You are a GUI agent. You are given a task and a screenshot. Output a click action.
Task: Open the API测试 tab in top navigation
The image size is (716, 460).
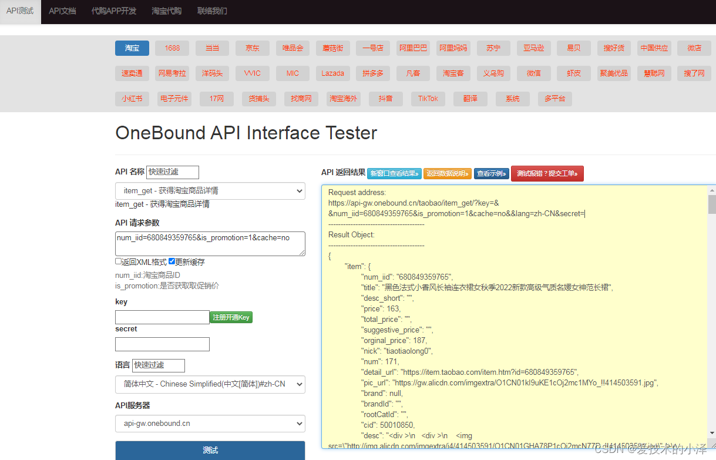(20, 11)
